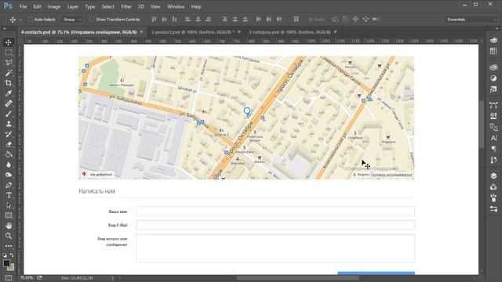
Task: Click the foreground color swatch
Action: pyautogui.click(x=6, y=263)
